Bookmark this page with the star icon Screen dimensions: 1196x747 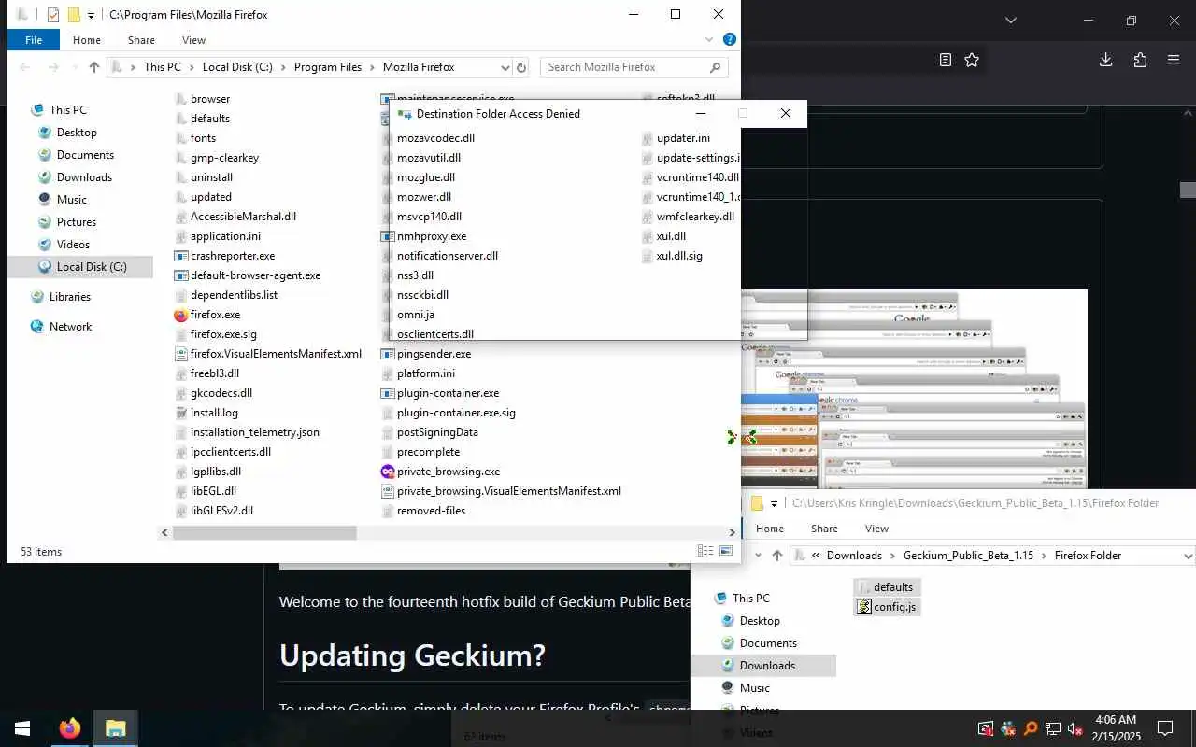coord(972,60)
